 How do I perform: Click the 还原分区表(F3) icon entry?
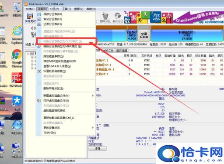point(39,24)
